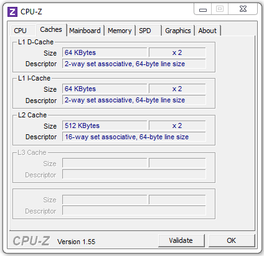Open the Mainboard tab
Image resolution: width=264 pixels, height=256 pixels.
pyautogui.click(x=85, y=31)
